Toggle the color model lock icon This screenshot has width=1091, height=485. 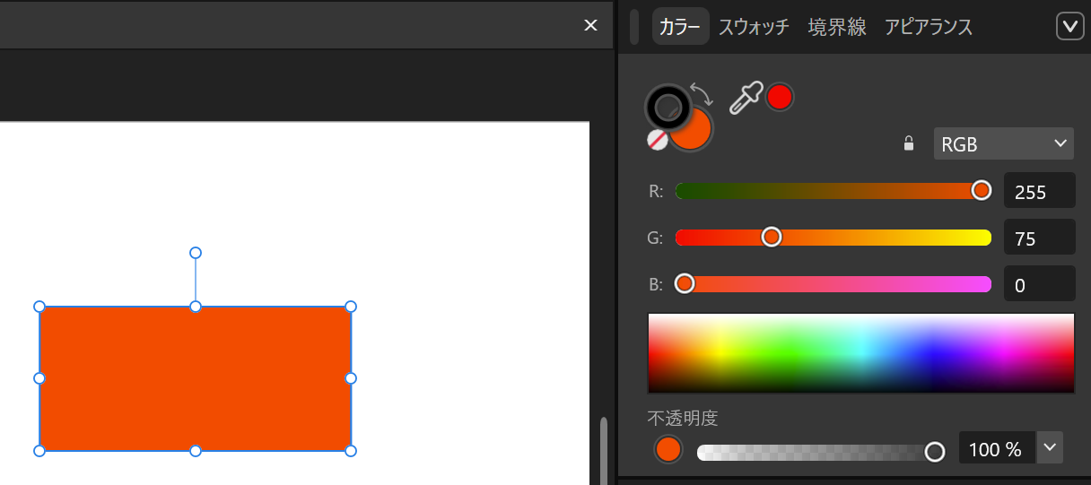(909, 143)
